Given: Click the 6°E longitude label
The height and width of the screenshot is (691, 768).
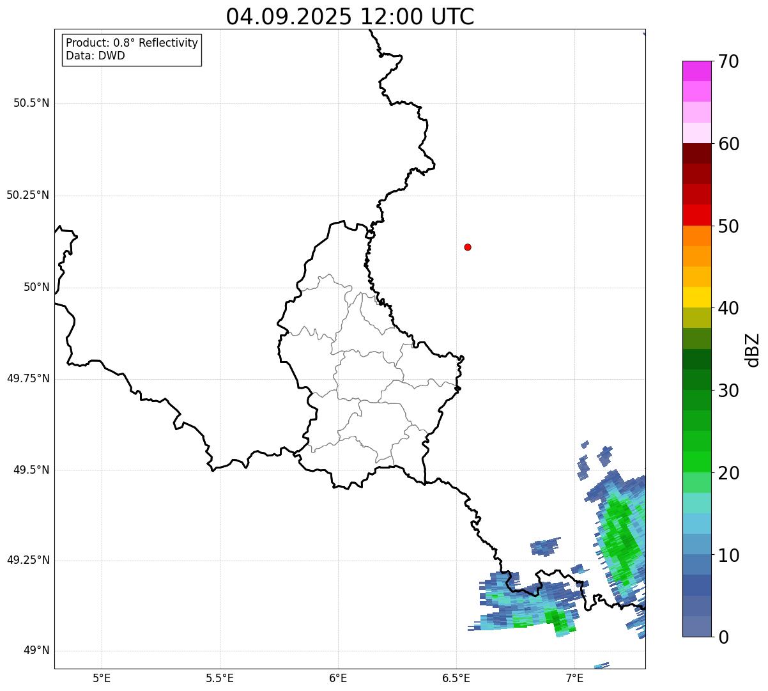Looking at the screenshot, I should [x=338, y=678].
